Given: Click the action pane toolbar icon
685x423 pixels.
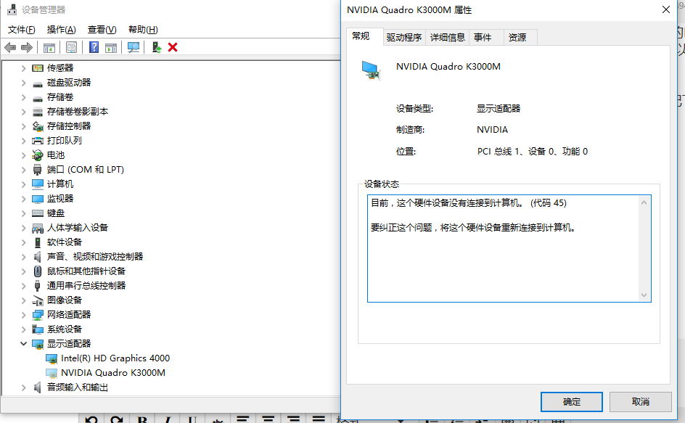Looking at the screenshot, I should pos(111,47).
